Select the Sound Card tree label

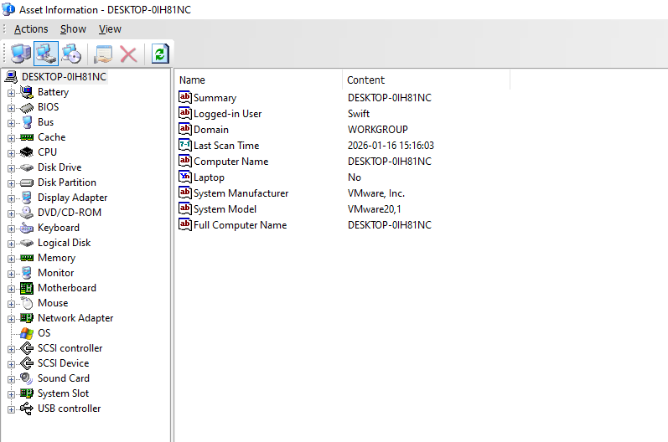[64, 378]
